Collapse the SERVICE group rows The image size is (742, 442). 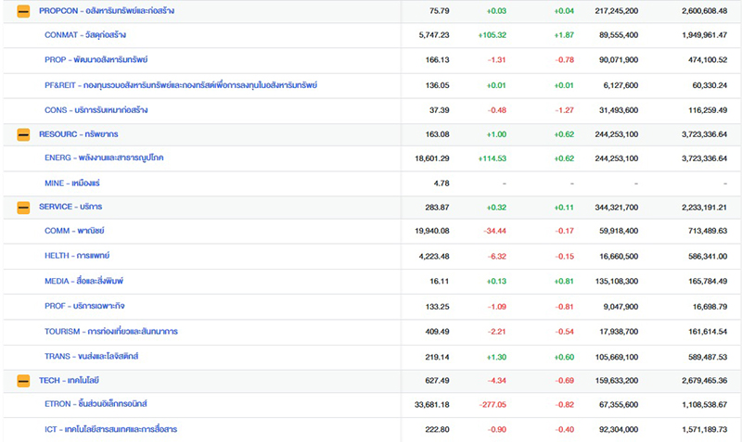click(x=23, y=207)
